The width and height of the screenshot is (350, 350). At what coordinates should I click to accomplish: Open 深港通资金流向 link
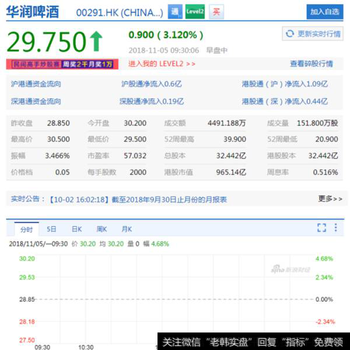click(x=36, y=102)
